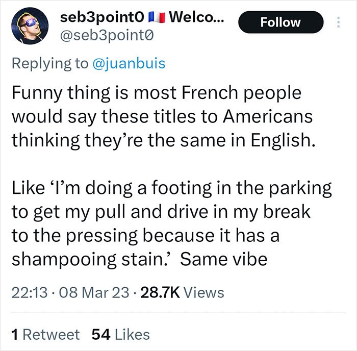The height and width of the screenshot is (351, 357).
Task: View the 1 Retweet list
Action: tap(45, 334)
